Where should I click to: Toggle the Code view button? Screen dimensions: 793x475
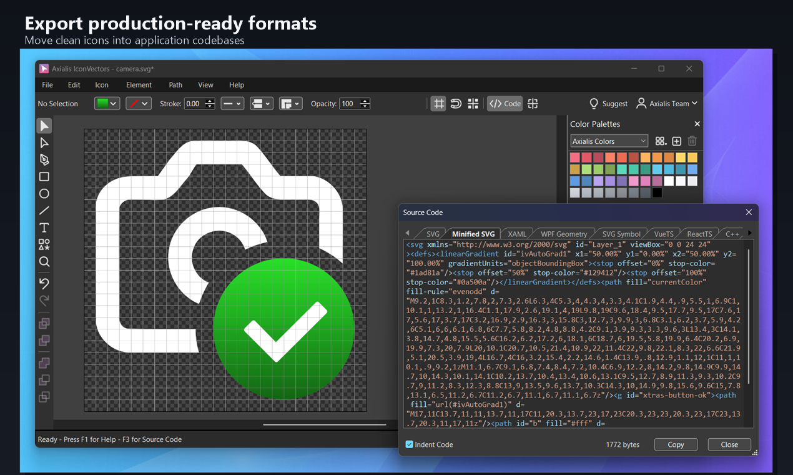505,104
